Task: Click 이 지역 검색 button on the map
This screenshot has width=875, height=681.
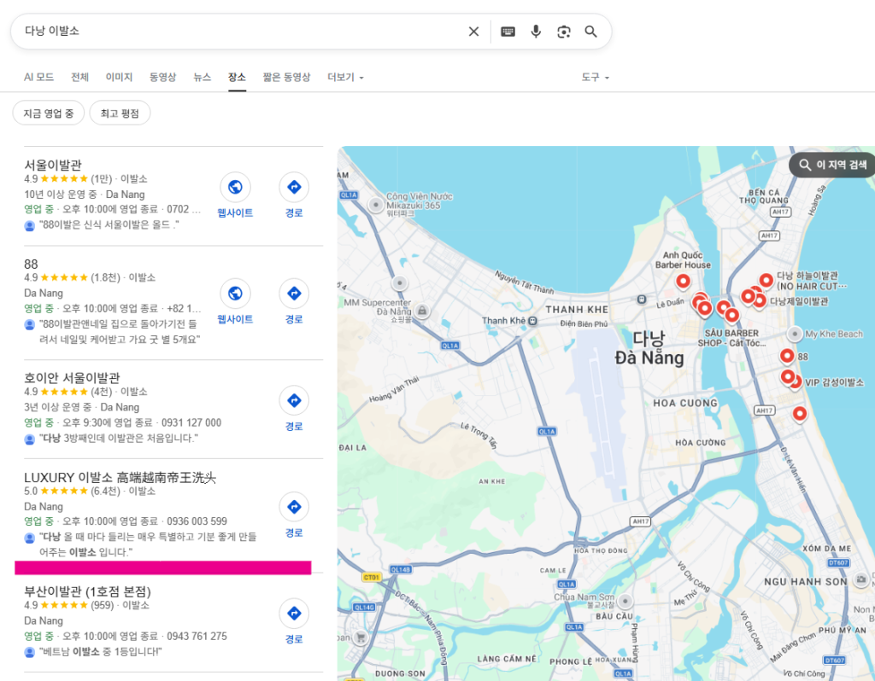Action: tap(832, 165)
